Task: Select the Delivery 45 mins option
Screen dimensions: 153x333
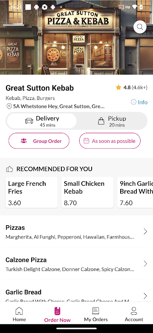Action: (x=42, y=121)
